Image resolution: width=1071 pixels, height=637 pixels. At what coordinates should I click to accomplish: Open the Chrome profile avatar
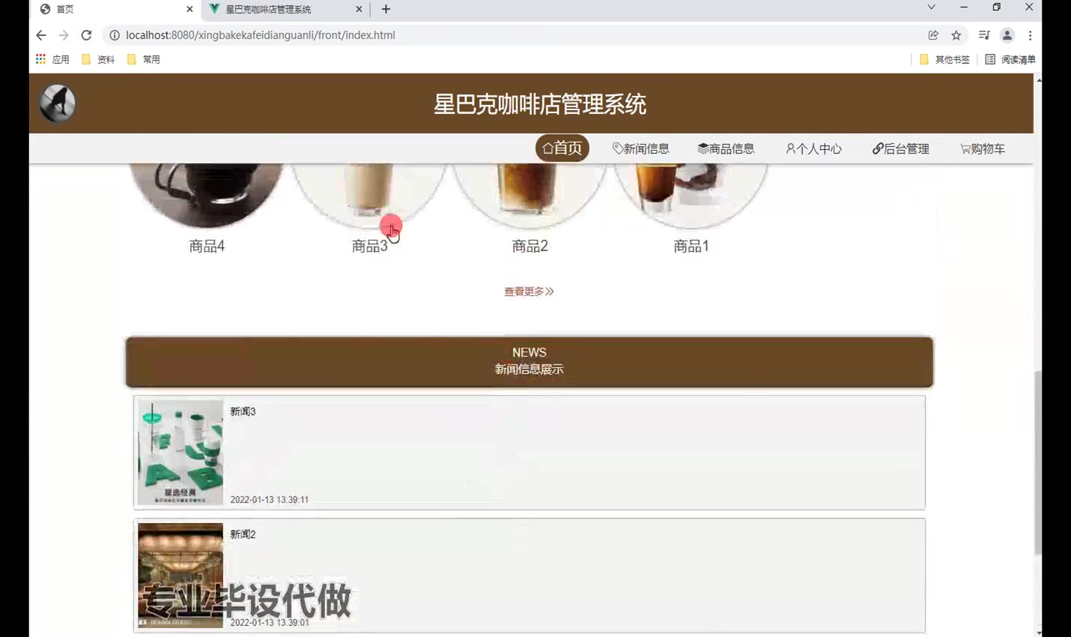pos(1007,35)
